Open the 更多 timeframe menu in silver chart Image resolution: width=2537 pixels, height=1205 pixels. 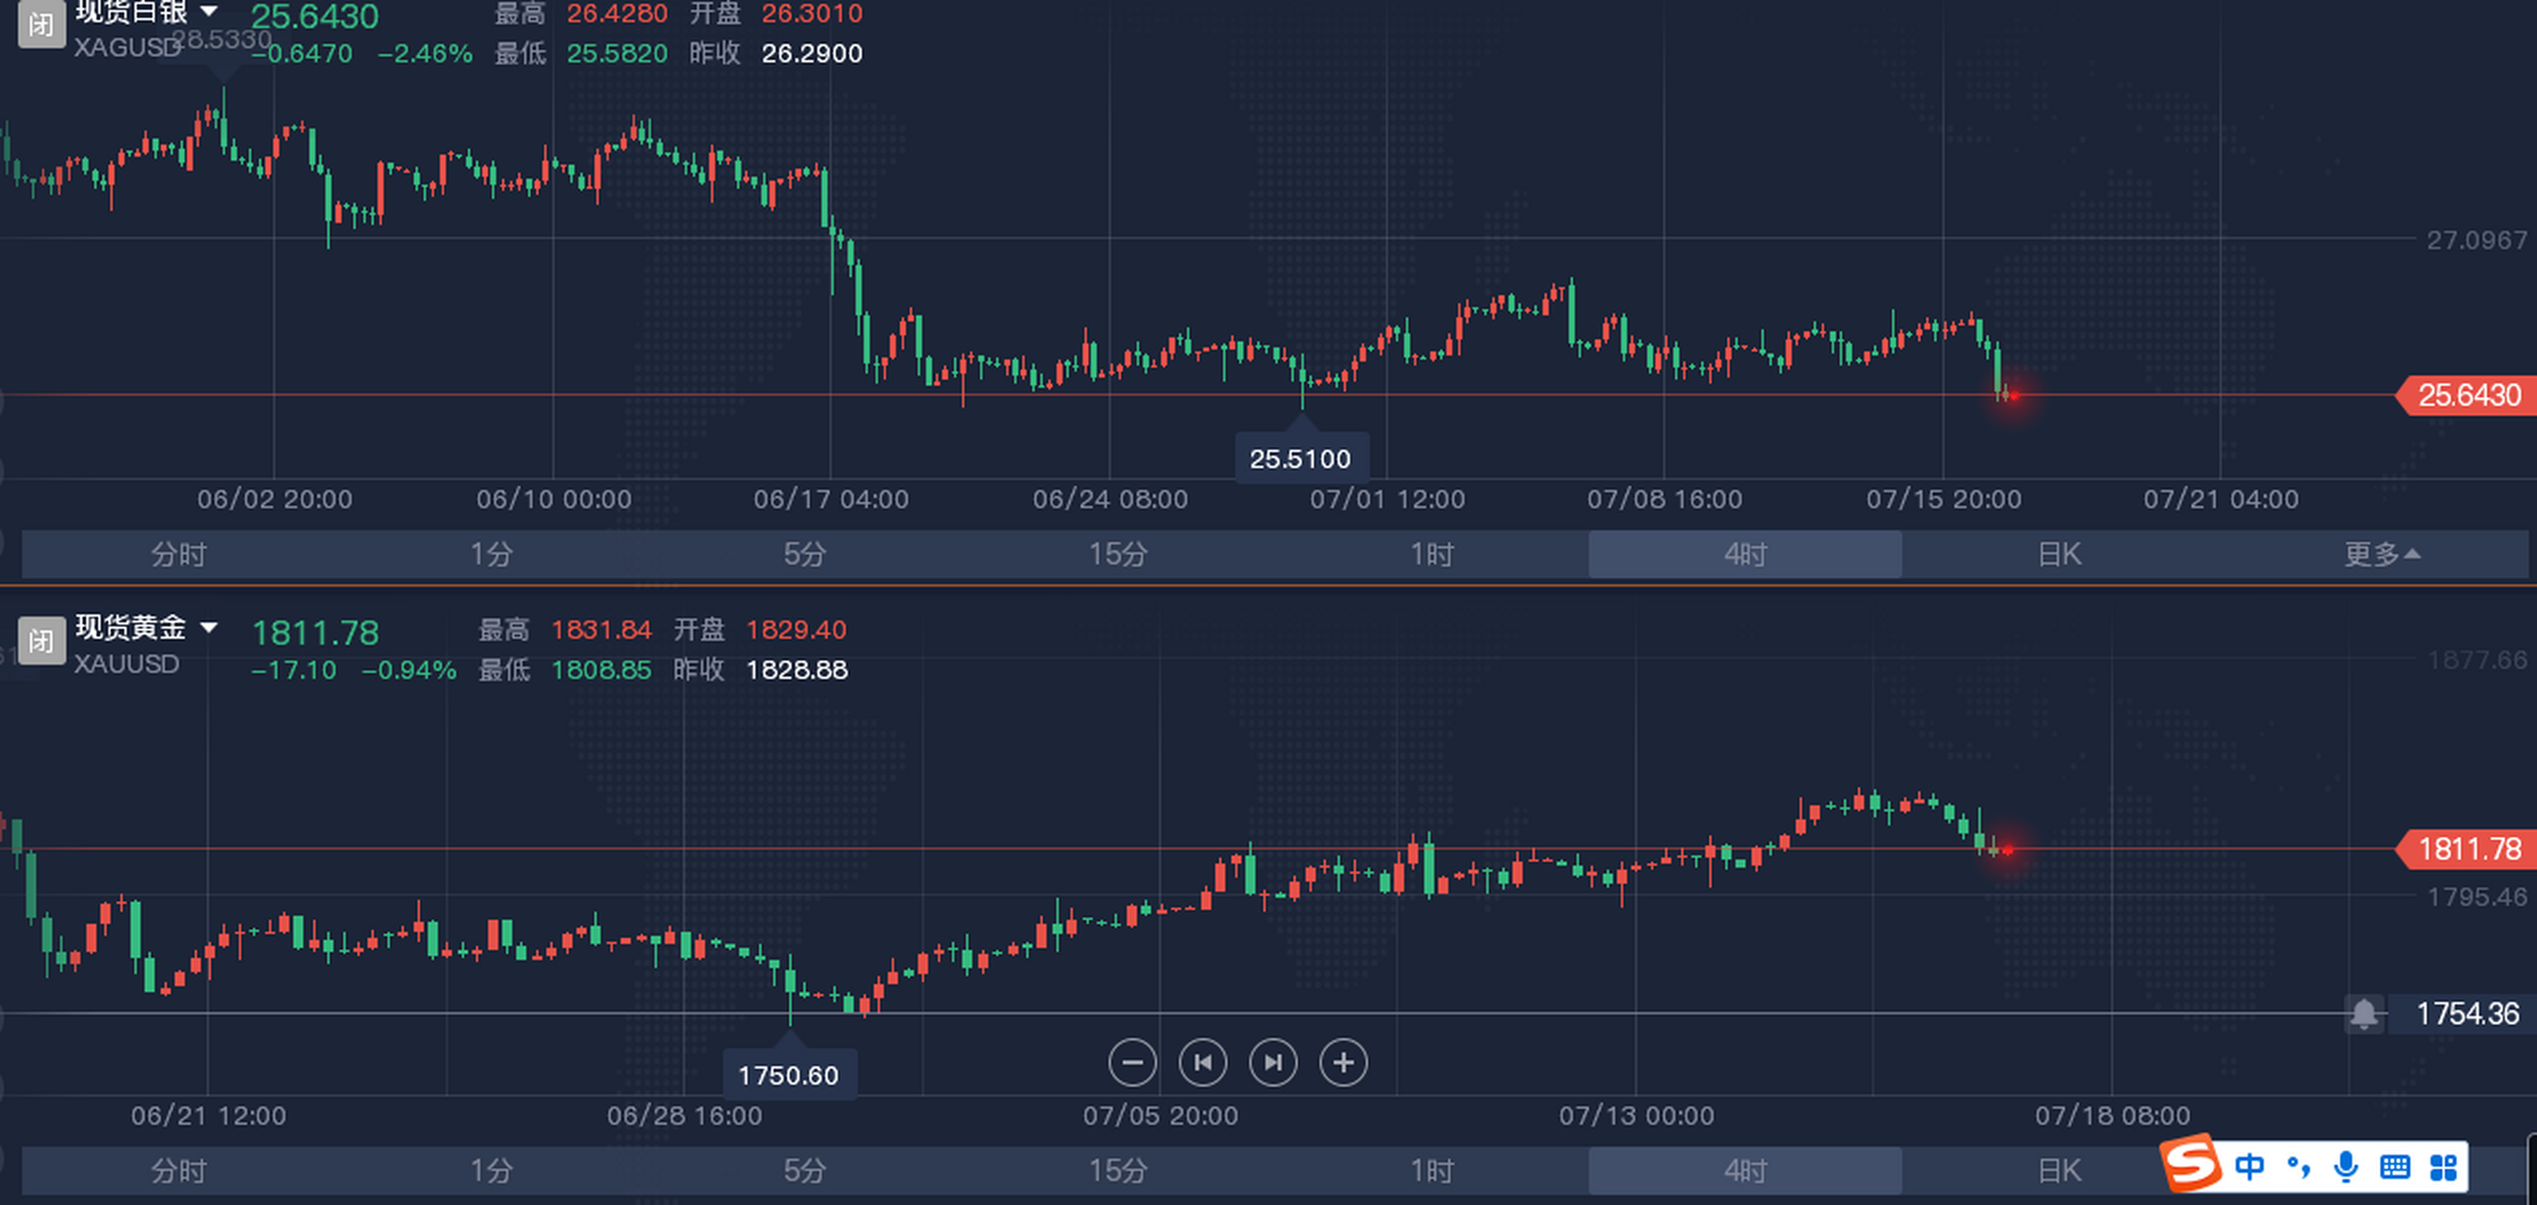pos(2382,554)
